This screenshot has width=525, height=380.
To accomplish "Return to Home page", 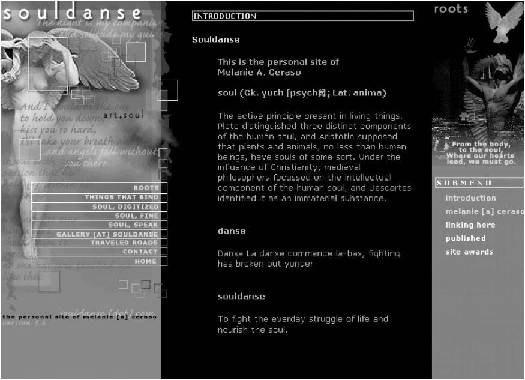I will click(x=145, y=261).
